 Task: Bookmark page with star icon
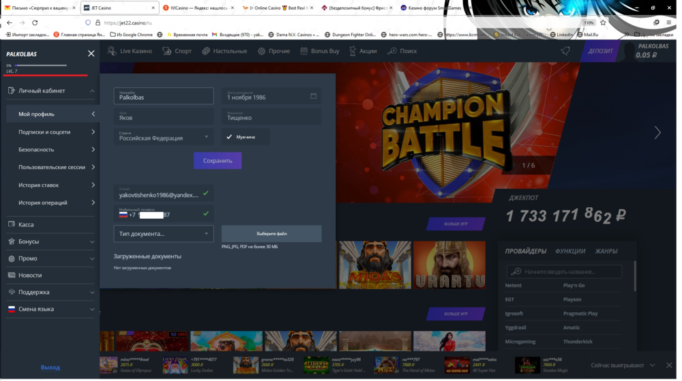[603, 22]
